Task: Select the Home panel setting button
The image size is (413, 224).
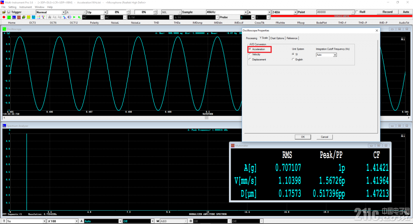Action: click(x=12, y=23)
